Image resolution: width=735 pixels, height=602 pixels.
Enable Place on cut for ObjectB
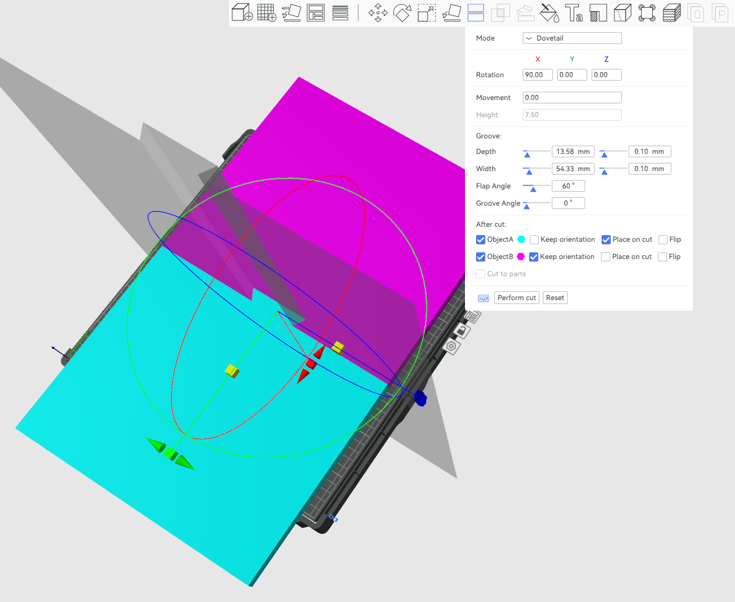[x=606, y=257]
